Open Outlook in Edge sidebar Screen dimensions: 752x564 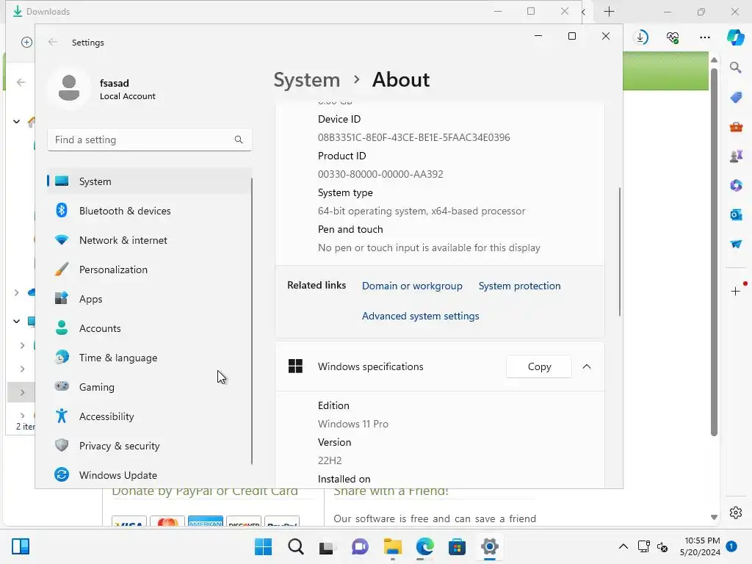[736, 214]
